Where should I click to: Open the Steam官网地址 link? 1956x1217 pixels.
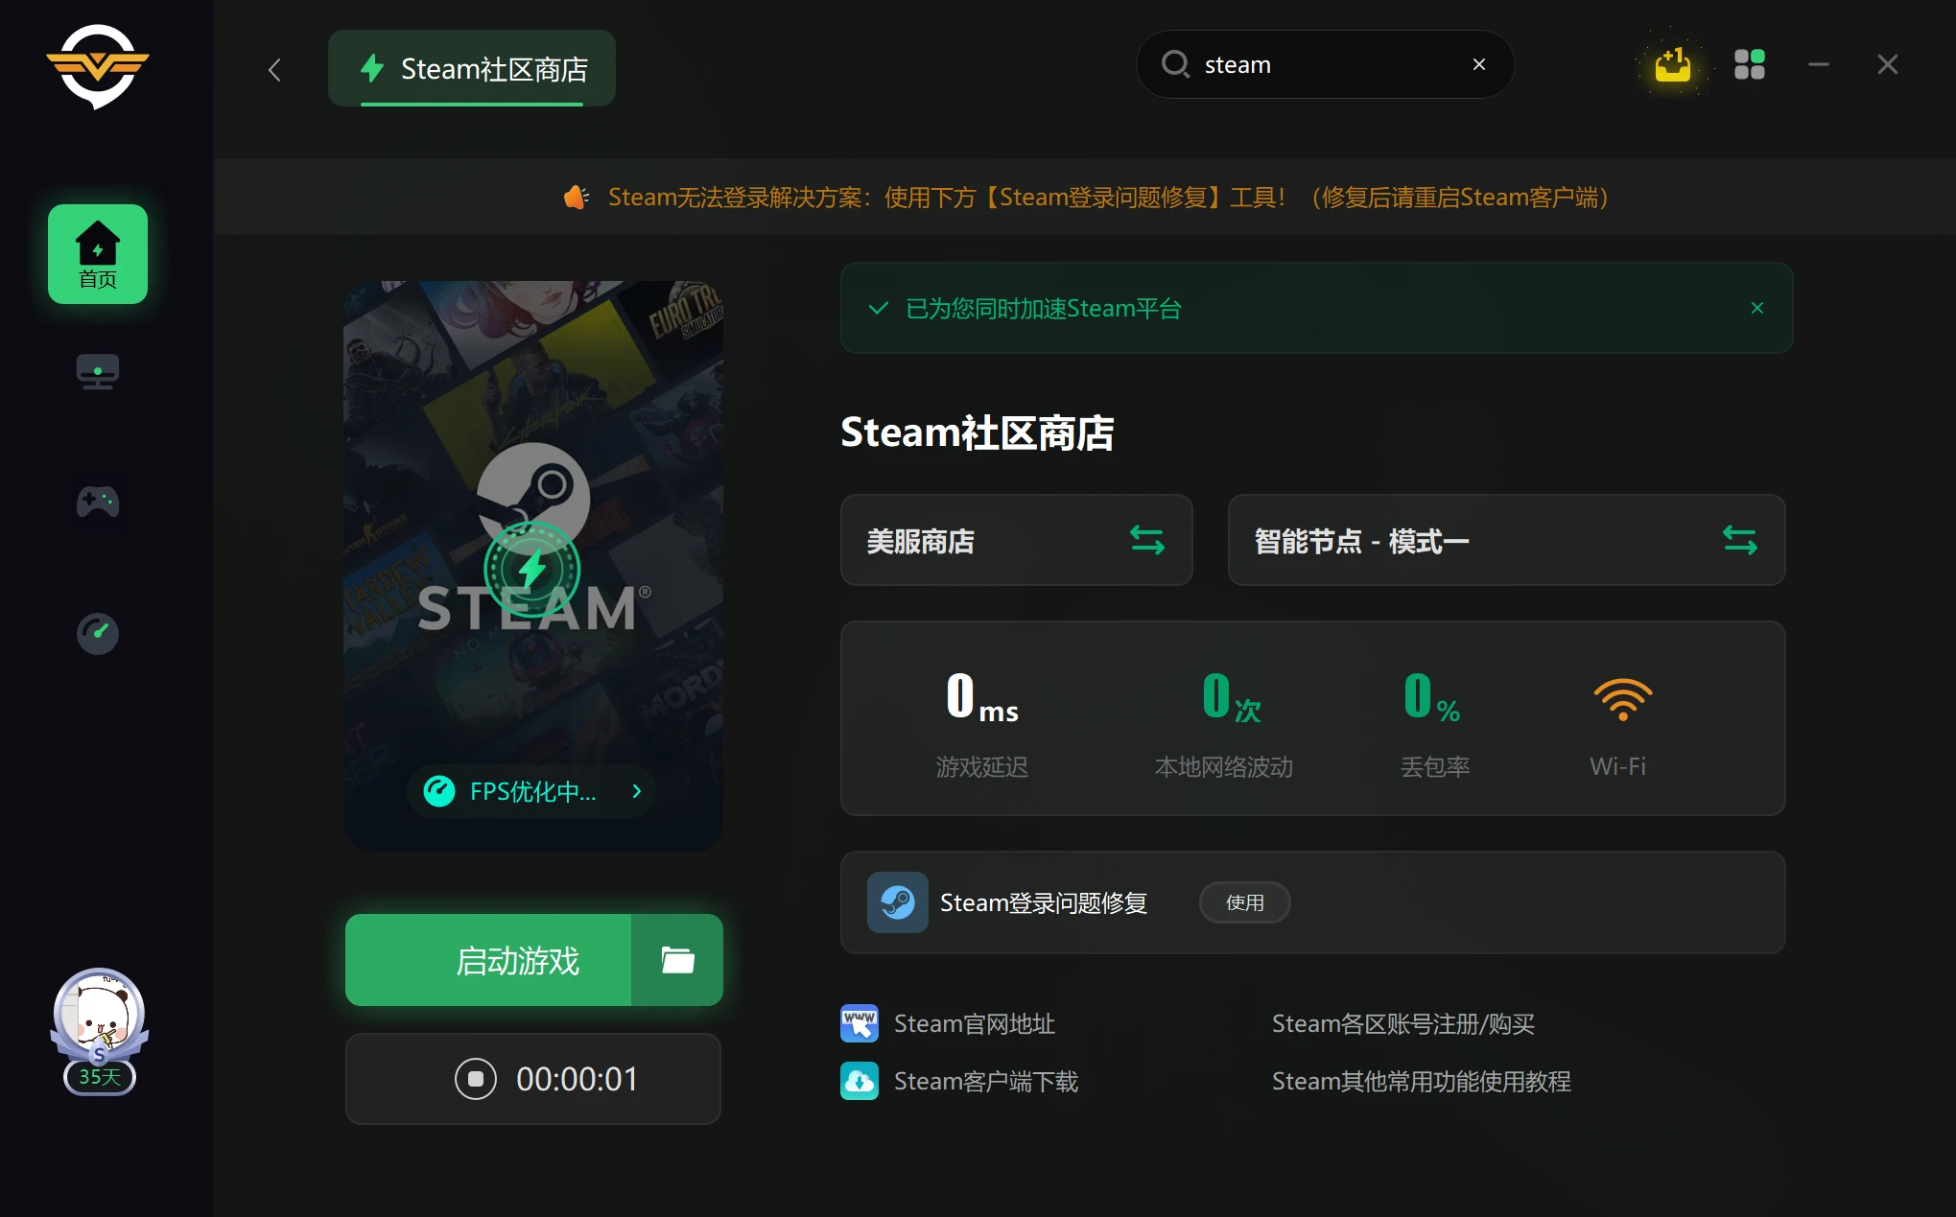(974, 1023)
